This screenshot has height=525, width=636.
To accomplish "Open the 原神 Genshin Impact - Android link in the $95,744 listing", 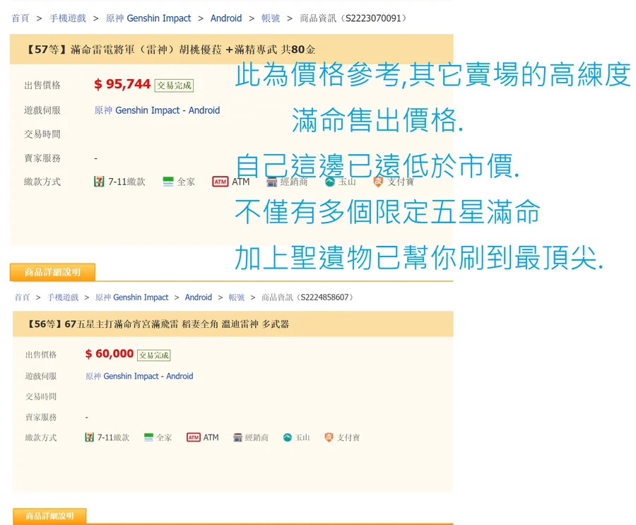I will [x=157, y=110].
